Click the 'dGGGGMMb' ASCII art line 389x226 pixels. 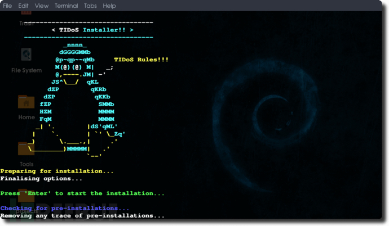(75, 52)
